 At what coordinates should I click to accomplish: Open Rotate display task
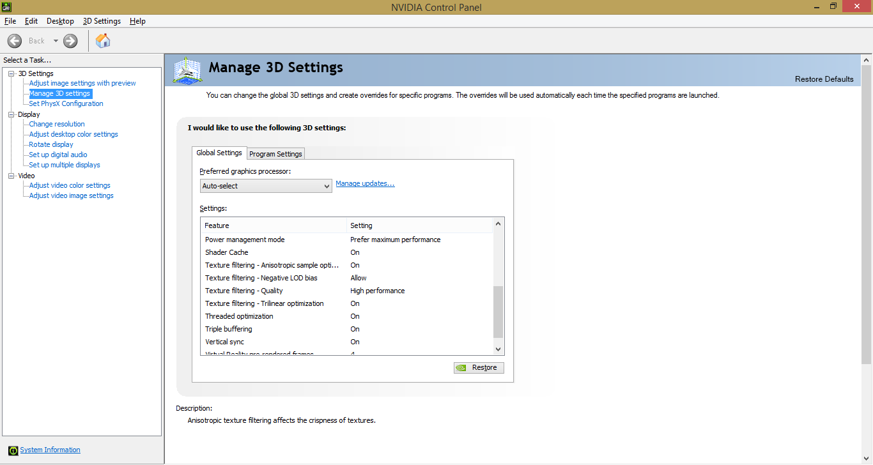coord(51,144)
